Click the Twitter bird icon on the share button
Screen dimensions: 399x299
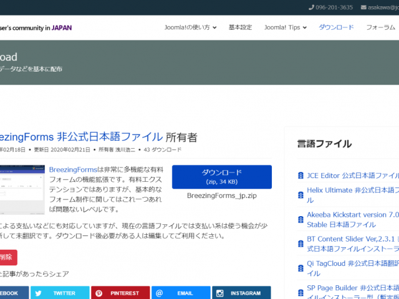38,293
